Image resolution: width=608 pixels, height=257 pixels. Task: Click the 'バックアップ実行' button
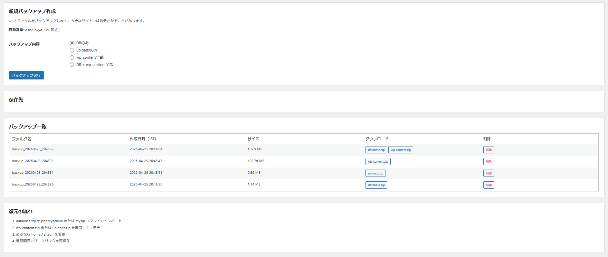click(x=26, y=75)
